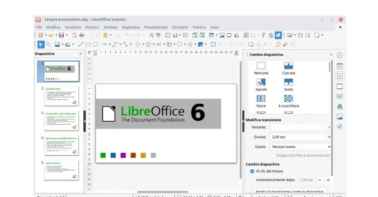Expand the table insert dropdown arrow
Image resolution: width=378 pixels, height=197 pixels.
217,35
